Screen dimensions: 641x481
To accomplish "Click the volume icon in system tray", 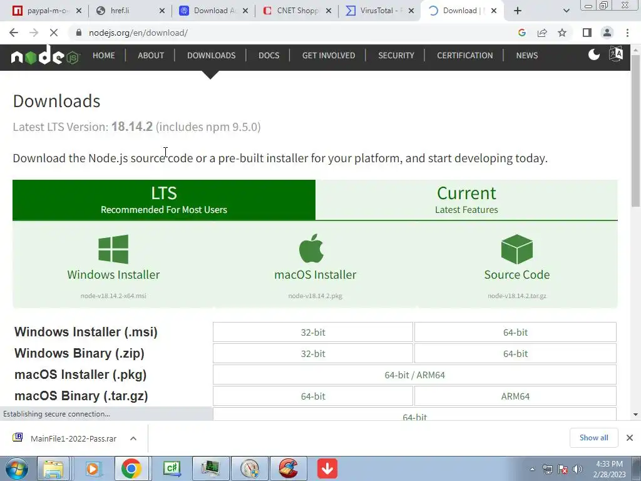I will tap(578, 469).
